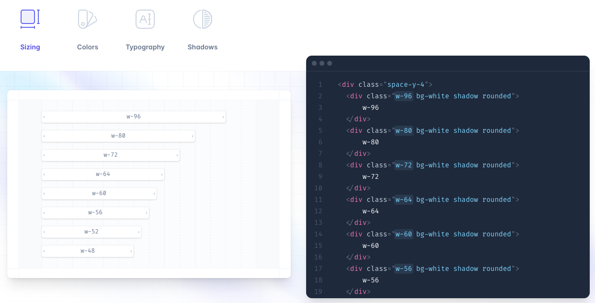Switch to the Colors tab label
Viewport: 595px width, 303px height.
(88, 47)
